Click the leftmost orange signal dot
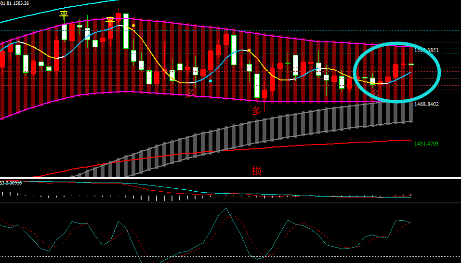The height and width of the screenshot is (263, 461). pyautogui.click(x=133, y=26)
